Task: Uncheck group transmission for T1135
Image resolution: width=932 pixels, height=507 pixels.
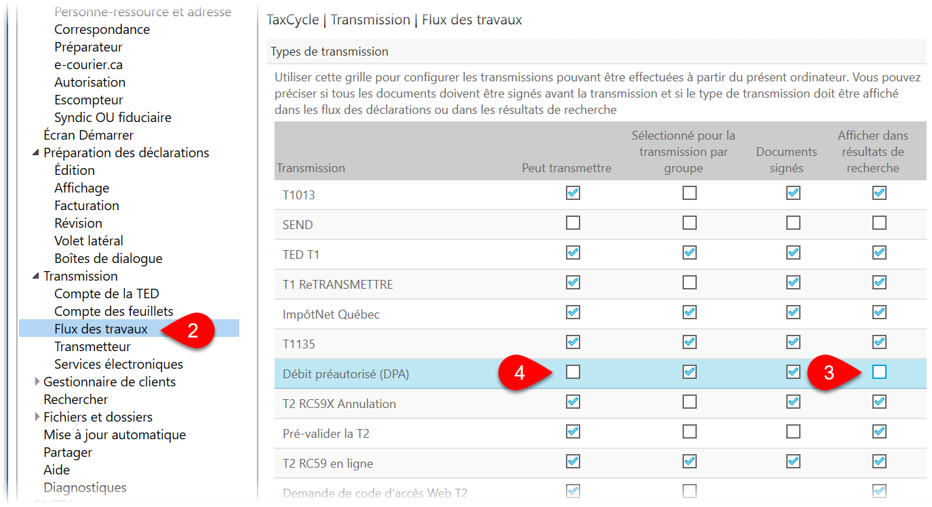Action: tap(689, 342)
